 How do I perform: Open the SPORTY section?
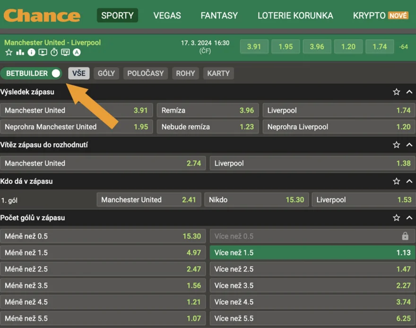click(x=117, y=16)
